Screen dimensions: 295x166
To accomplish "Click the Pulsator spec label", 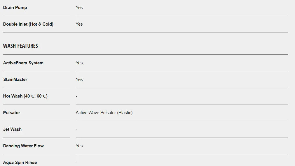I will click(x=12, y=113).
